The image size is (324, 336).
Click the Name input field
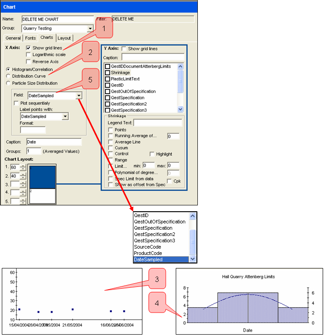[58, 19]
